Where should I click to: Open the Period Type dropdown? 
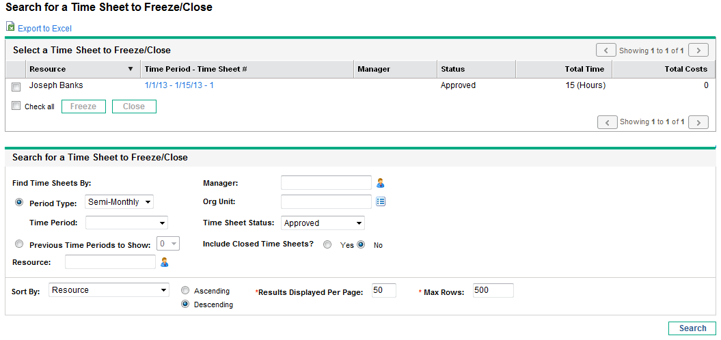point(120,202)
